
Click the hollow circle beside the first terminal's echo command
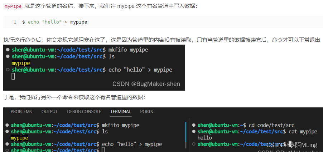(x=8, y=70)
